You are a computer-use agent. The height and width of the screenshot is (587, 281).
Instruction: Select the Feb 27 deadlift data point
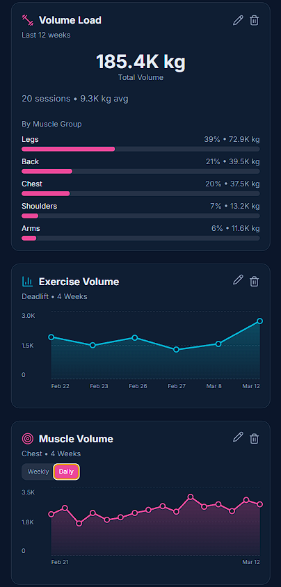(x=177, y=350)
